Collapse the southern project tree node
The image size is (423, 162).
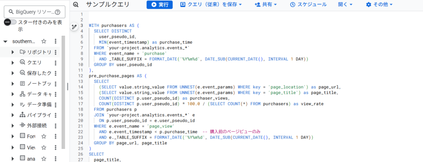click(x=5, y=42)
